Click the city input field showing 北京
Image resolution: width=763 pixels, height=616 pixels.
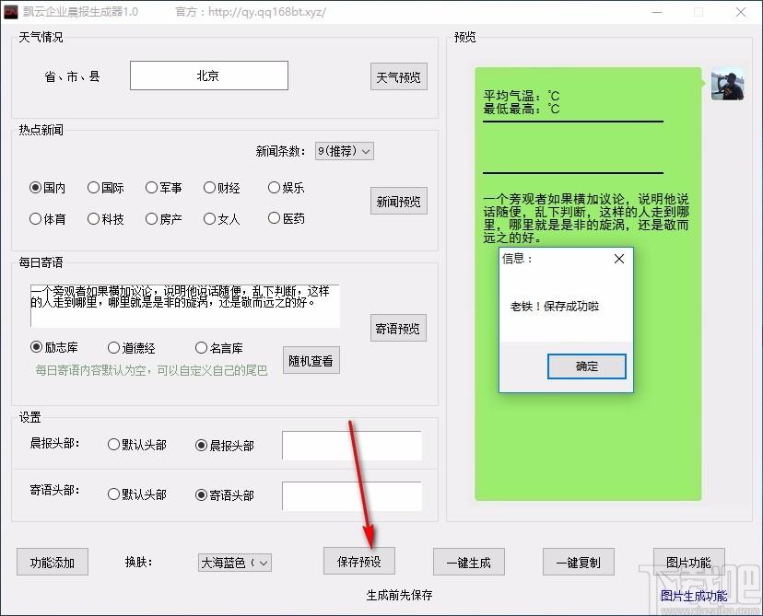[x=209, y=76]
